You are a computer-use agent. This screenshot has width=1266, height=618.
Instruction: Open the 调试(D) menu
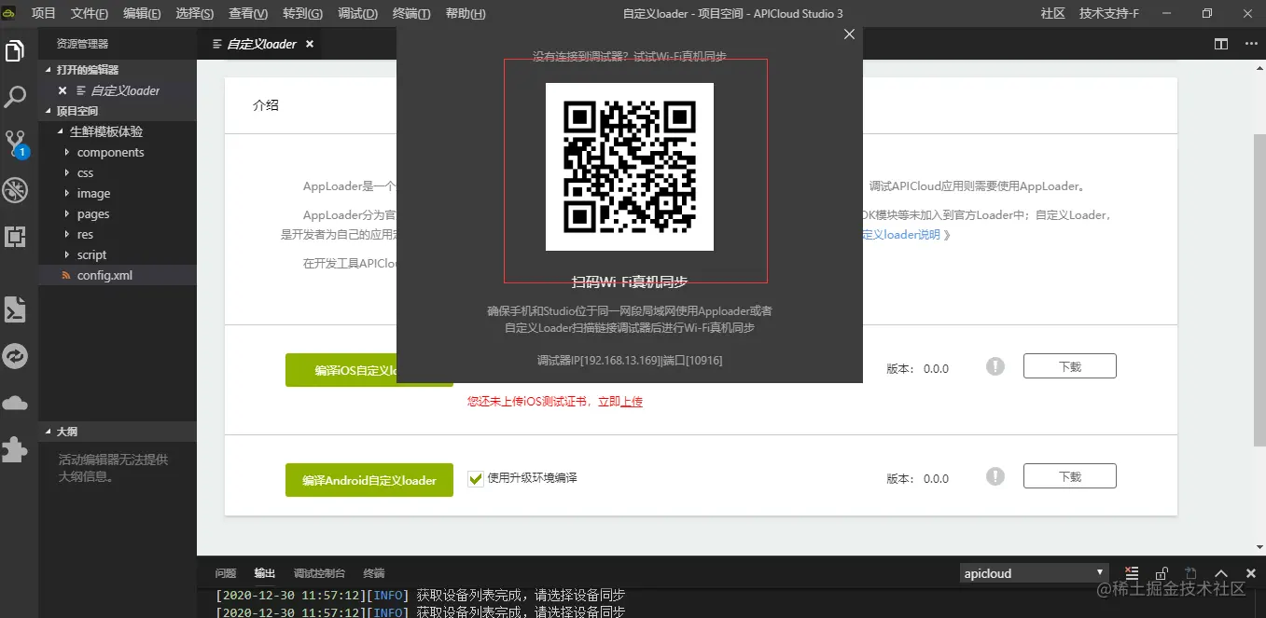click(357, 13)
